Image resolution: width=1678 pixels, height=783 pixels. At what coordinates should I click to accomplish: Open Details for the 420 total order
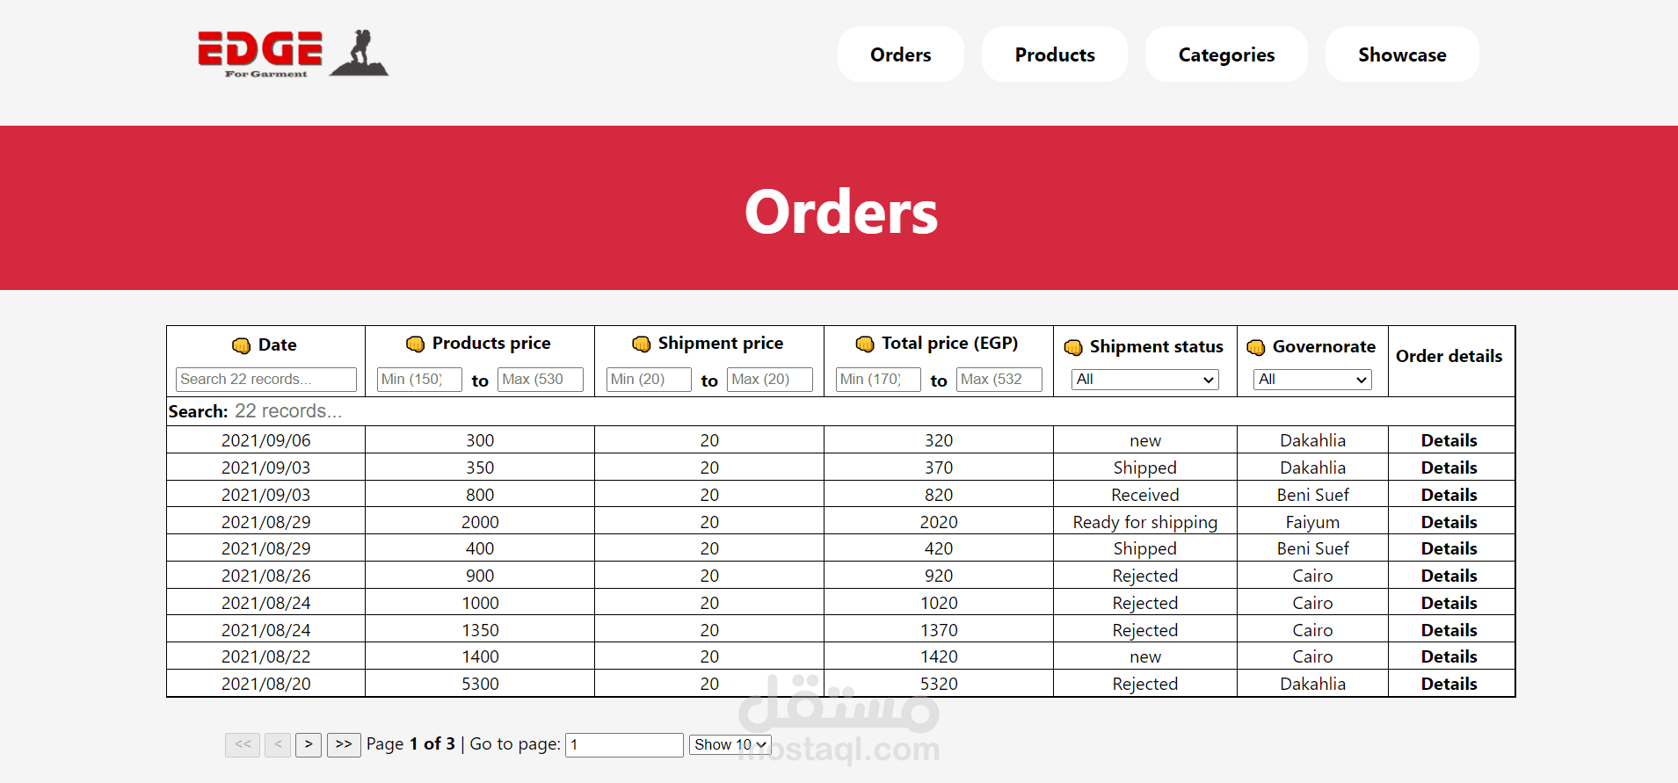tap(1449, 548)
